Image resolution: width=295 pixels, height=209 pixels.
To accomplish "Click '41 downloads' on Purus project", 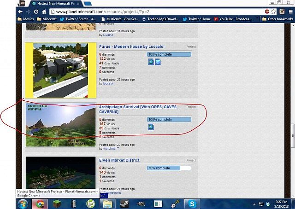I will [109, 63].
